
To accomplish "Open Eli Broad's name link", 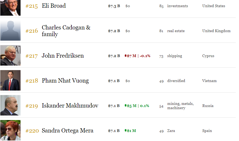I will tap(54, 6).
